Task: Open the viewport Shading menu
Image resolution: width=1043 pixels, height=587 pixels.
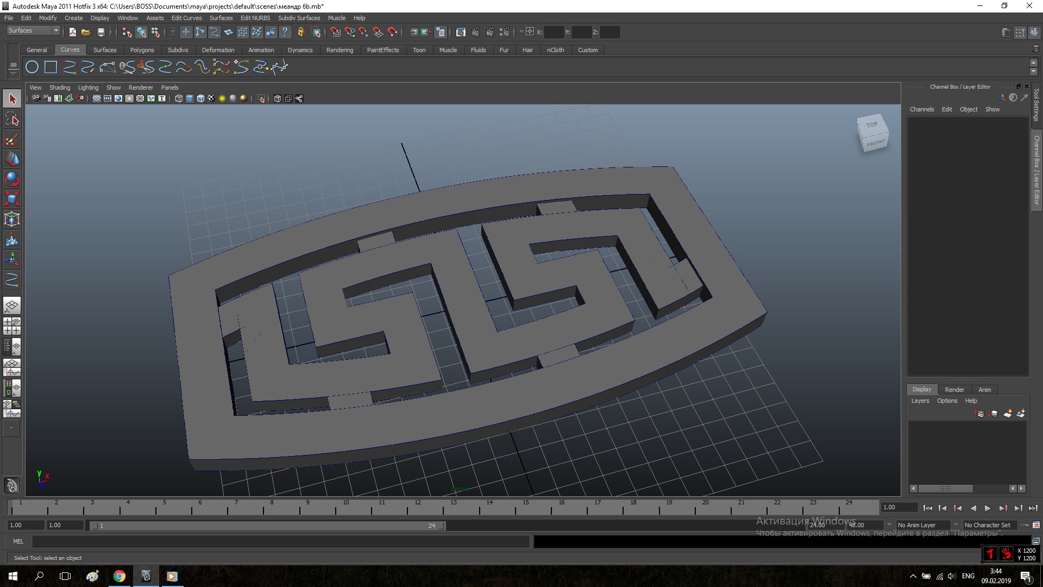Action: (x=60, y=88)
